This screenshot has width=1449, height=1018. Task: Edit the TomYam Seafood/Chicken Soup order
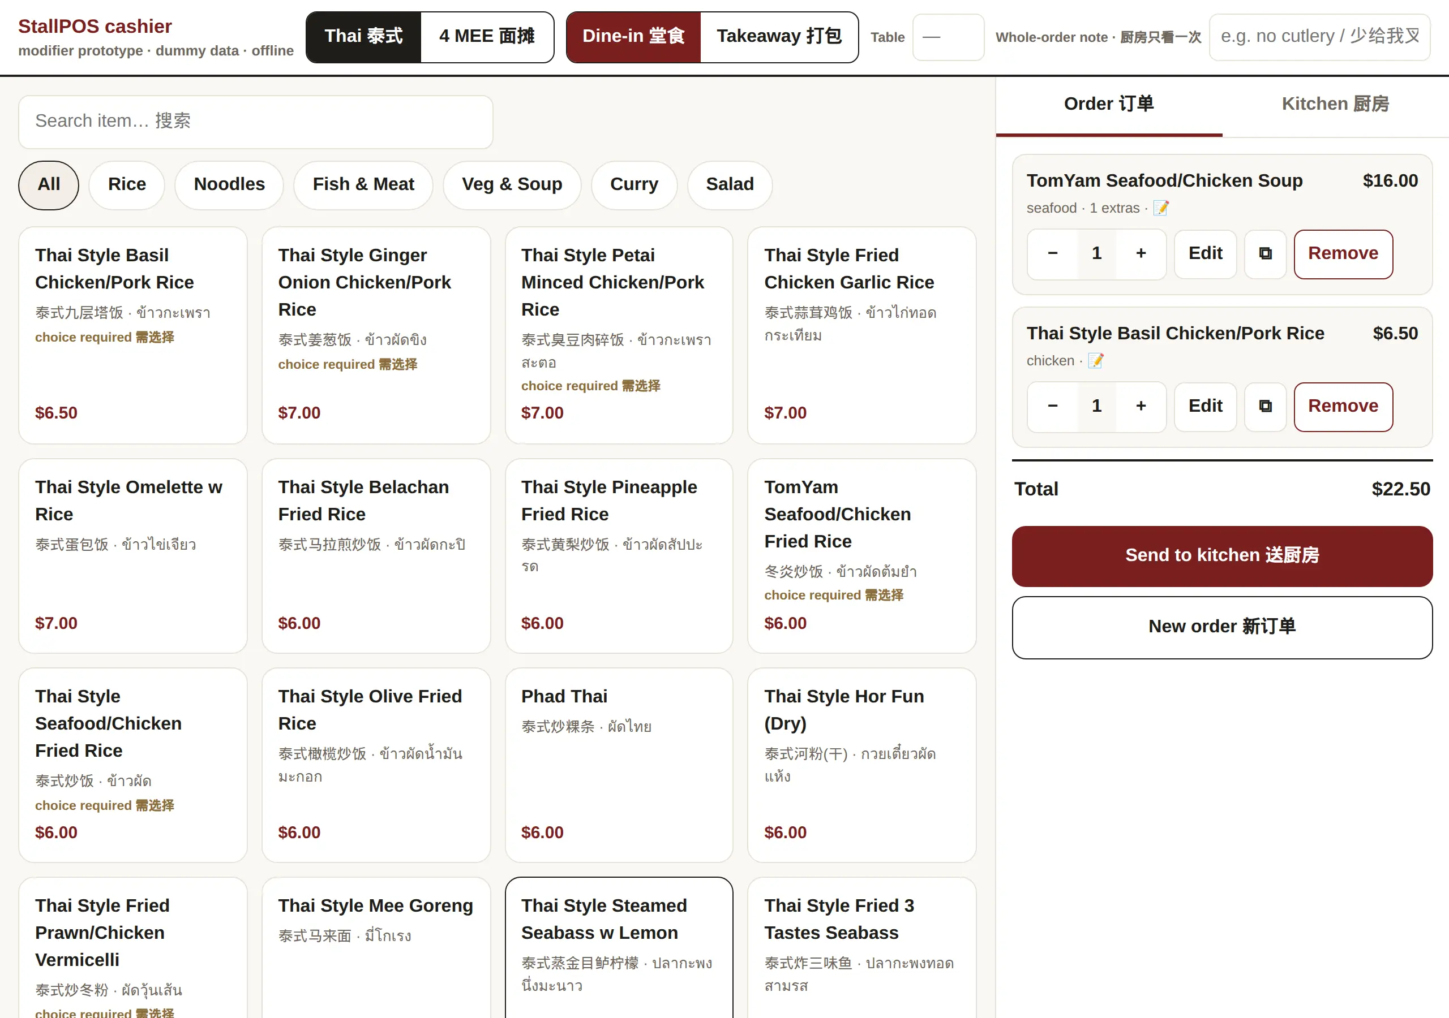point(1206,253)
